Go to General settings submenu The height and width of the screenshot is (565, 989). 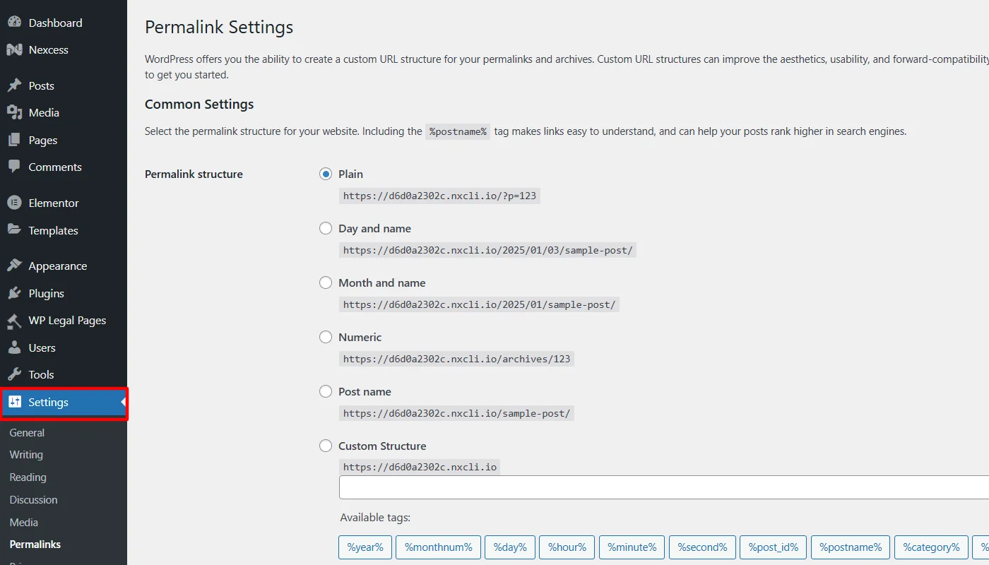pos(27,432)
